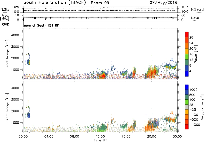205x142 pixels.
Task: Click the "4" value on power colorbar
Action: click(x=190, y=71)
